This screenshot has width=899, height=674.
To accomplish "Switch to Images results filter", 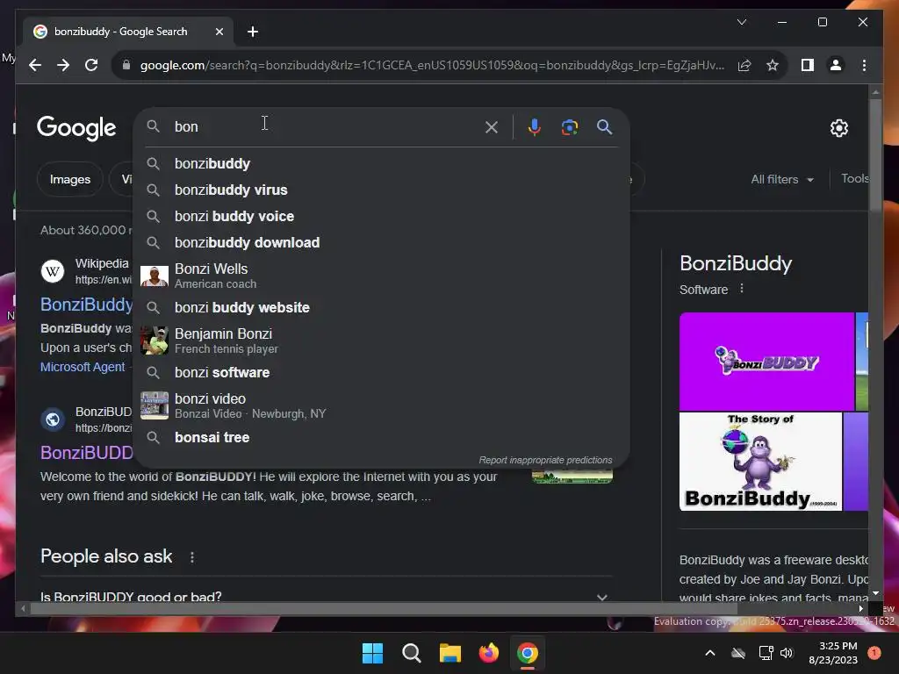I will (x=70, y=179).
